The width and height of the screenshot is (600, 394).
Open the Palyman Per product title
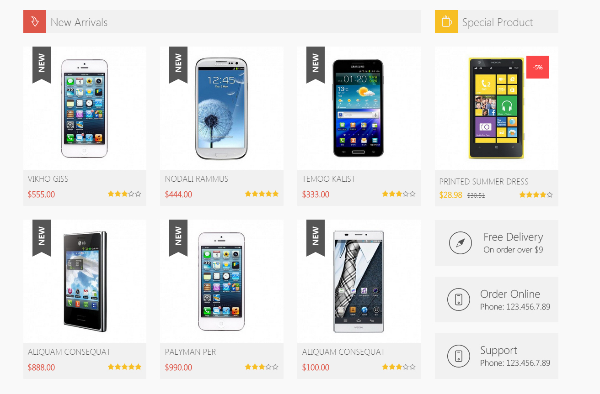tap(190, 352)
